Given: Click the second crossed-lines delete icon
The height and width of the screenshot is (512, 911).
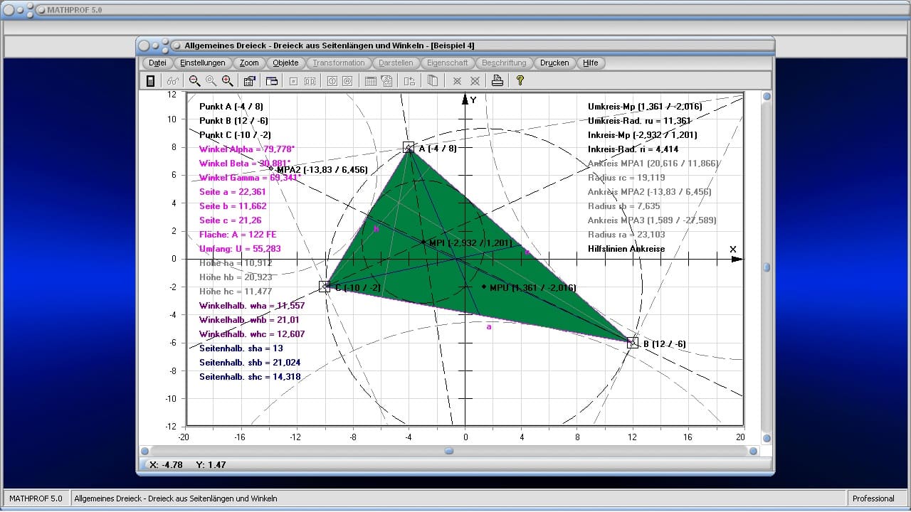Looking at the screenshot, I should point(475,81).
